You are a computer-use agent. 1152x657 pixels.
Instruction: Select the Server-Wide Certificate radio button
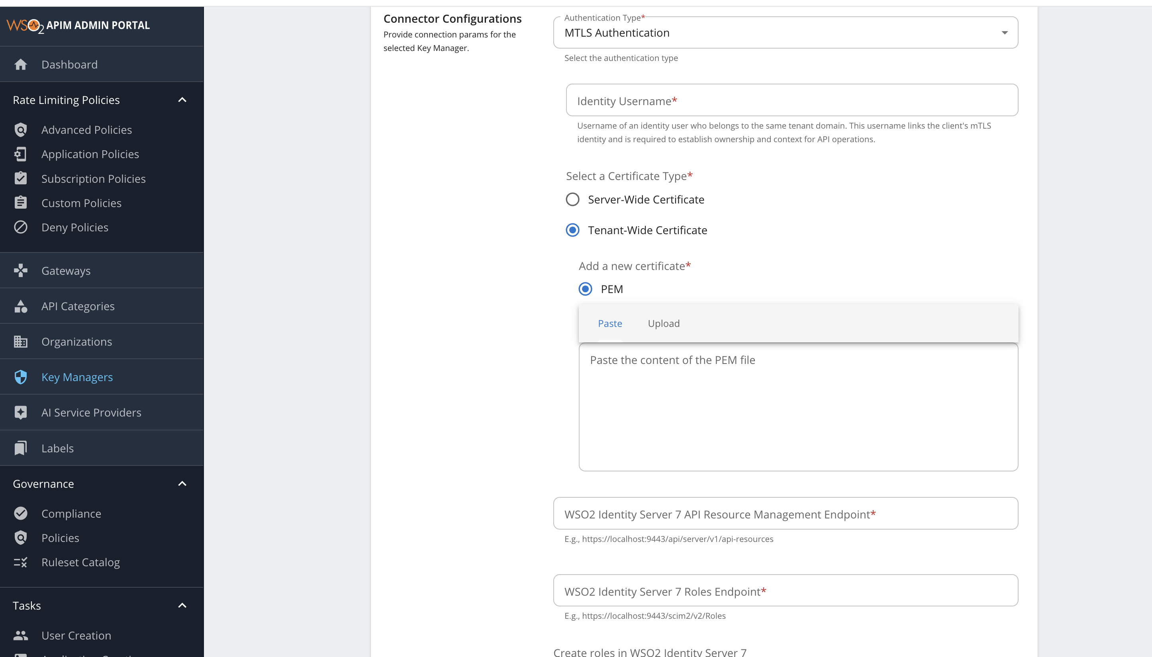(x=572, y=199)
